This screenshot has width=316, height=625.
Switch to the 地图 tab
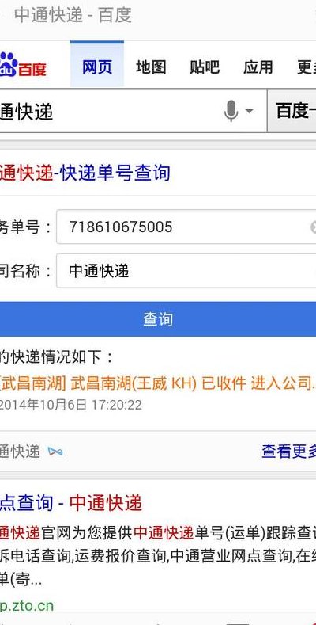[x=151, y=67]
